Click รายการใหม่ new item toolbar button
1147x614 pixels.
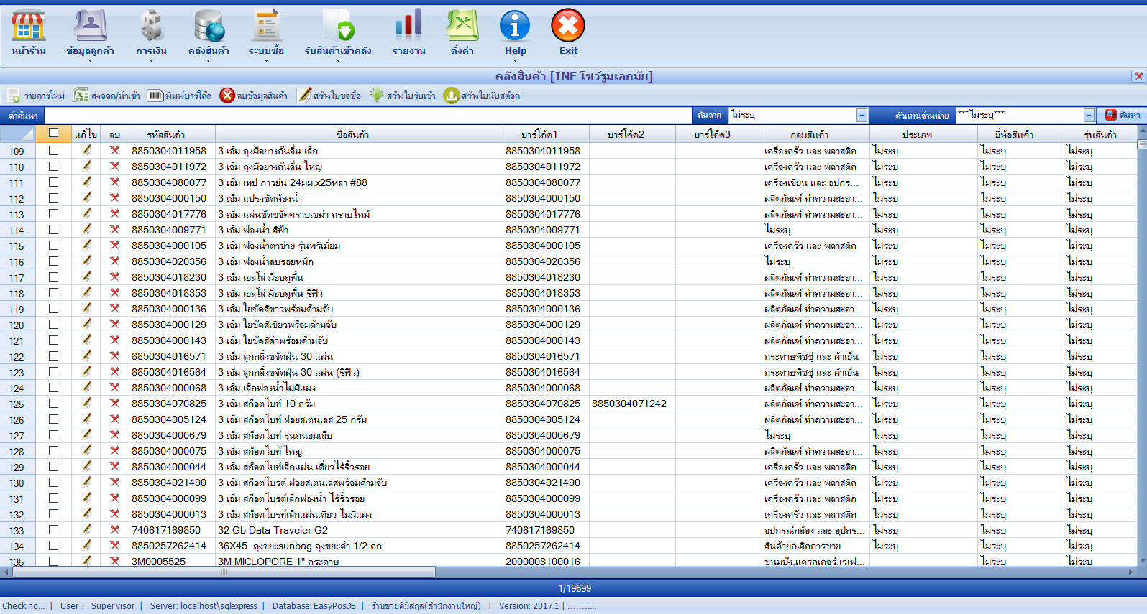coord(36,96)
